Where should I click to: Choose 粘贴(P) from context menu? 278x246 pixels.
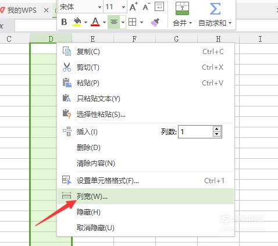pyautogui.click(x=145, y=83)
